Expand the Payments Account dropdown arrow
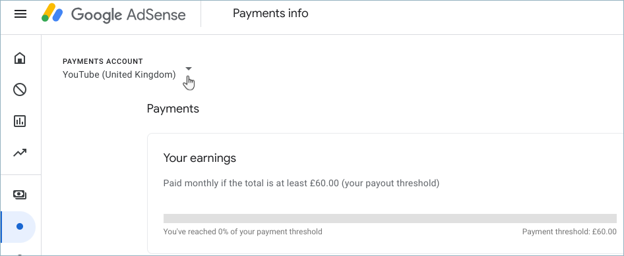This screenshot has width=624, height=256. [x=189, y=68]
